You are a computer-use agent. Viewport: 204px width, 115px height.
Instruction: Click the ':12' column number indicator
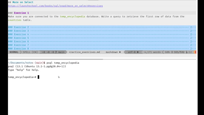[x=190, y=52]
